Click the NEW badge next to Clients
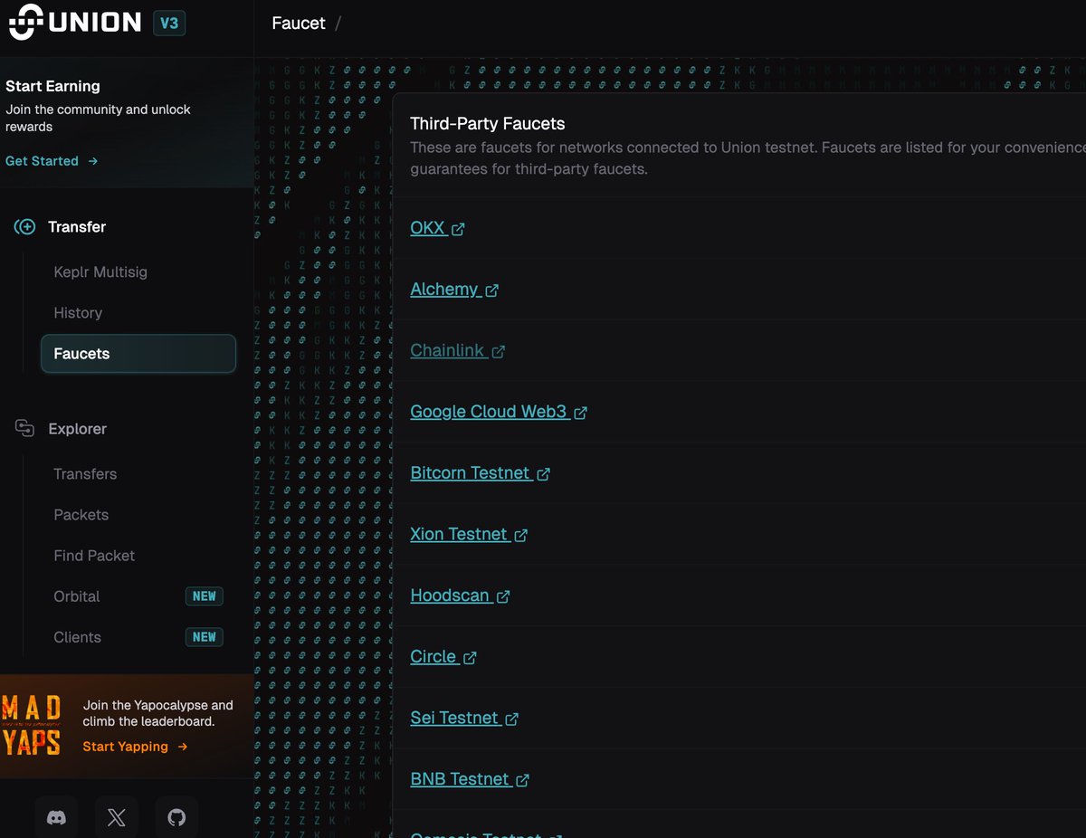The image size is (1086, 838). click(x=205, y=637)
